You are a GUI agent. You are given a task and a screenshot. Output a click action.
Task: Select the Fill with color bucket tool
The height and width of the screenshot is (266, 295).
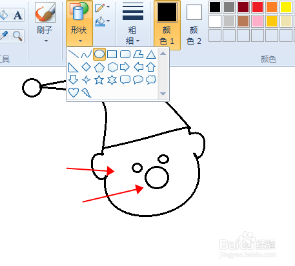(4, 15)
